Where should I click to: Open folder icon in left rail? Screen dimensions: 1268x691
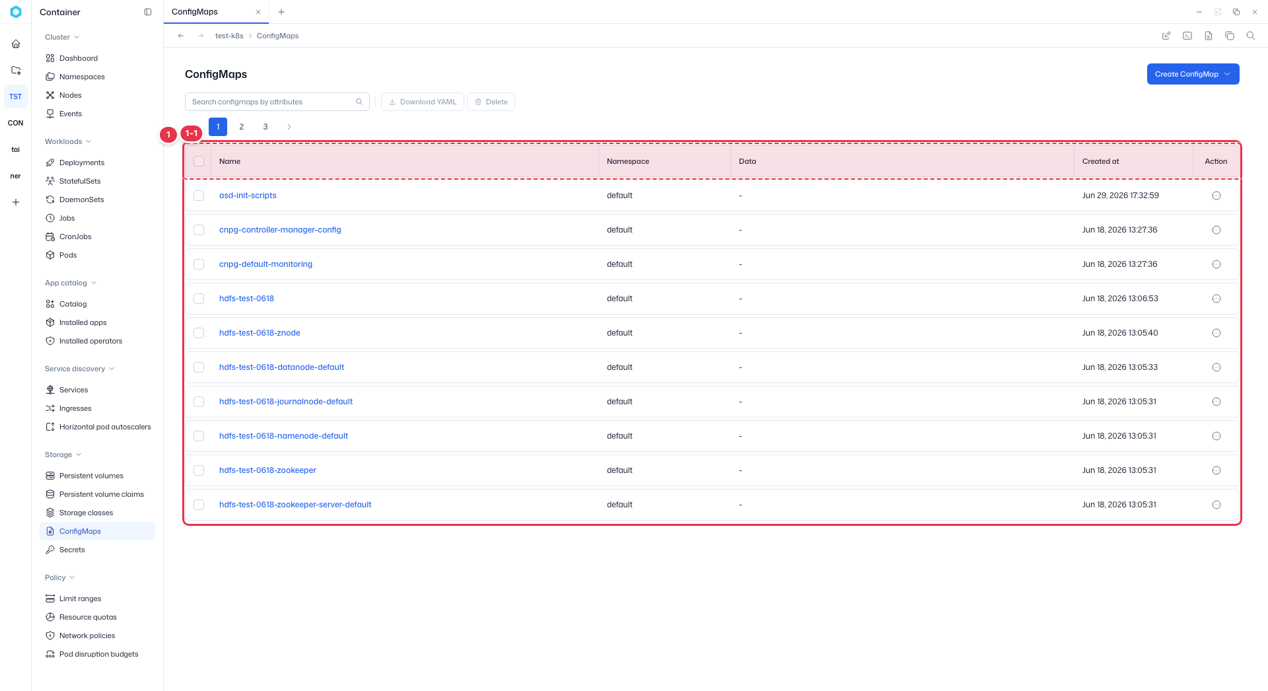pyautogui.click(x=16, y=70)
